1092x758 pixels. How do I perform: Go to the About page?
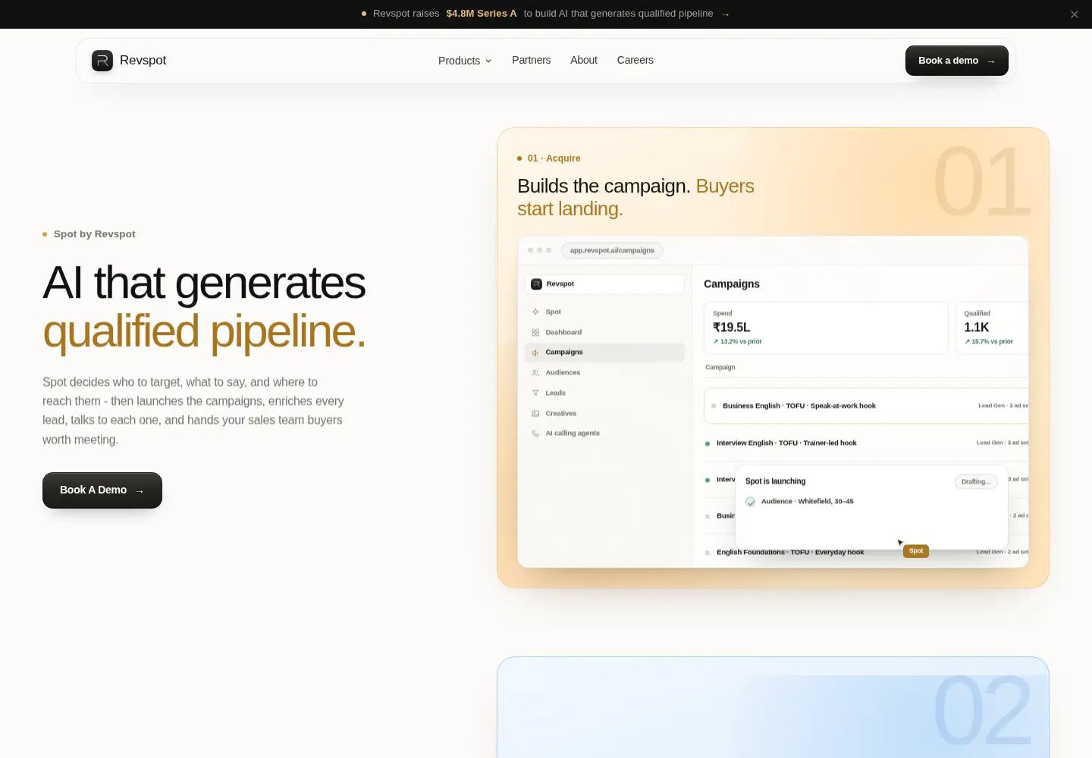tap(584, 60)
